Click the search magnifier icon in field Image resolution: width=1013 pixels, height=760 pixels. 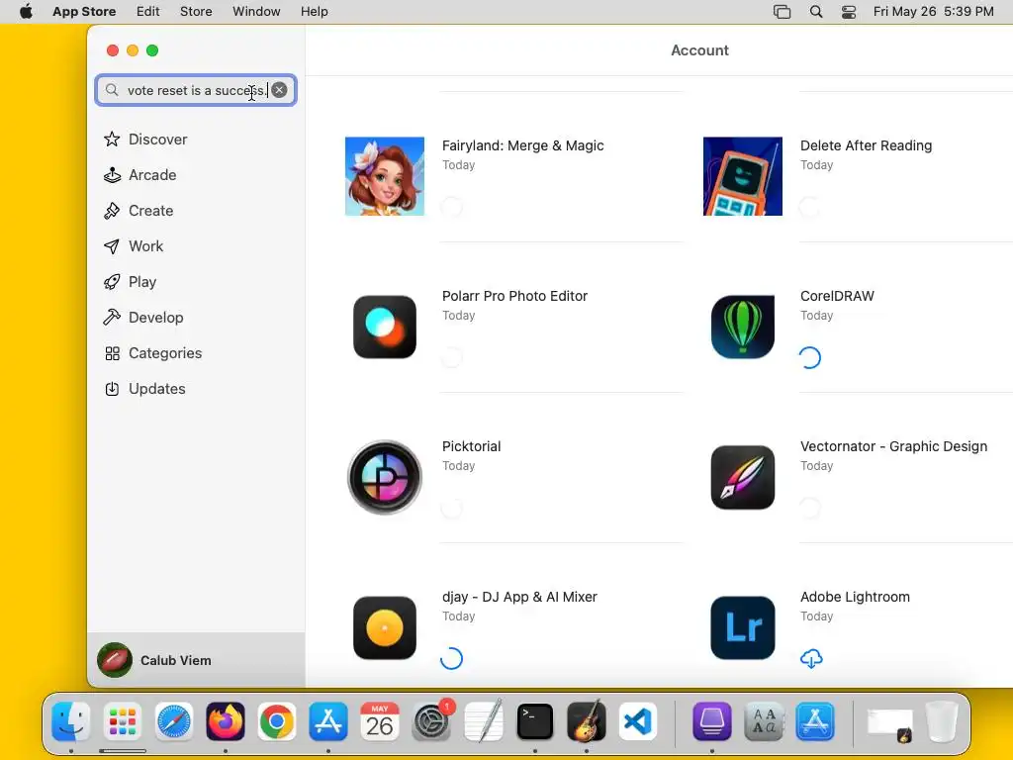click(x=112, y=90)
